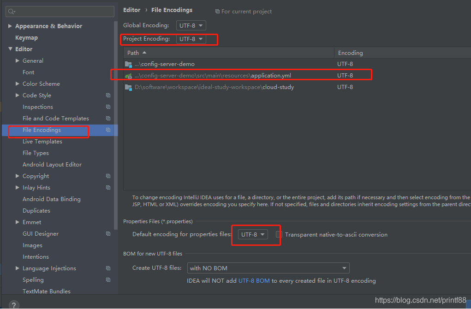Expand the Emmet tree node
The width and height of the screenshot is (471, 309).
click(18, 222)
